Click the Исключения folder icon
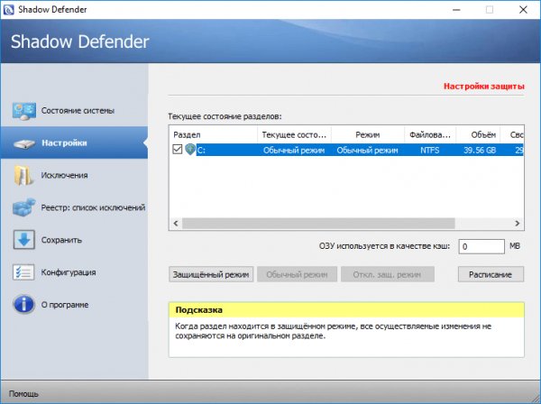The image size is (541, 404). click(23, 175)
